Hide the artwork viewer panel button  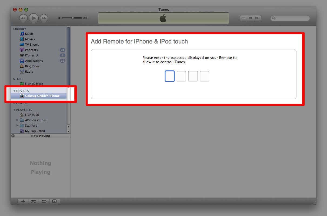point(55,201)
